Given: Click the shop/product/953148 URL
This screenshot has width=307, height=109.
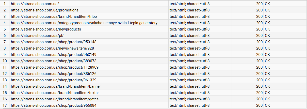Looking at the screenshot, I should [54, 42].
